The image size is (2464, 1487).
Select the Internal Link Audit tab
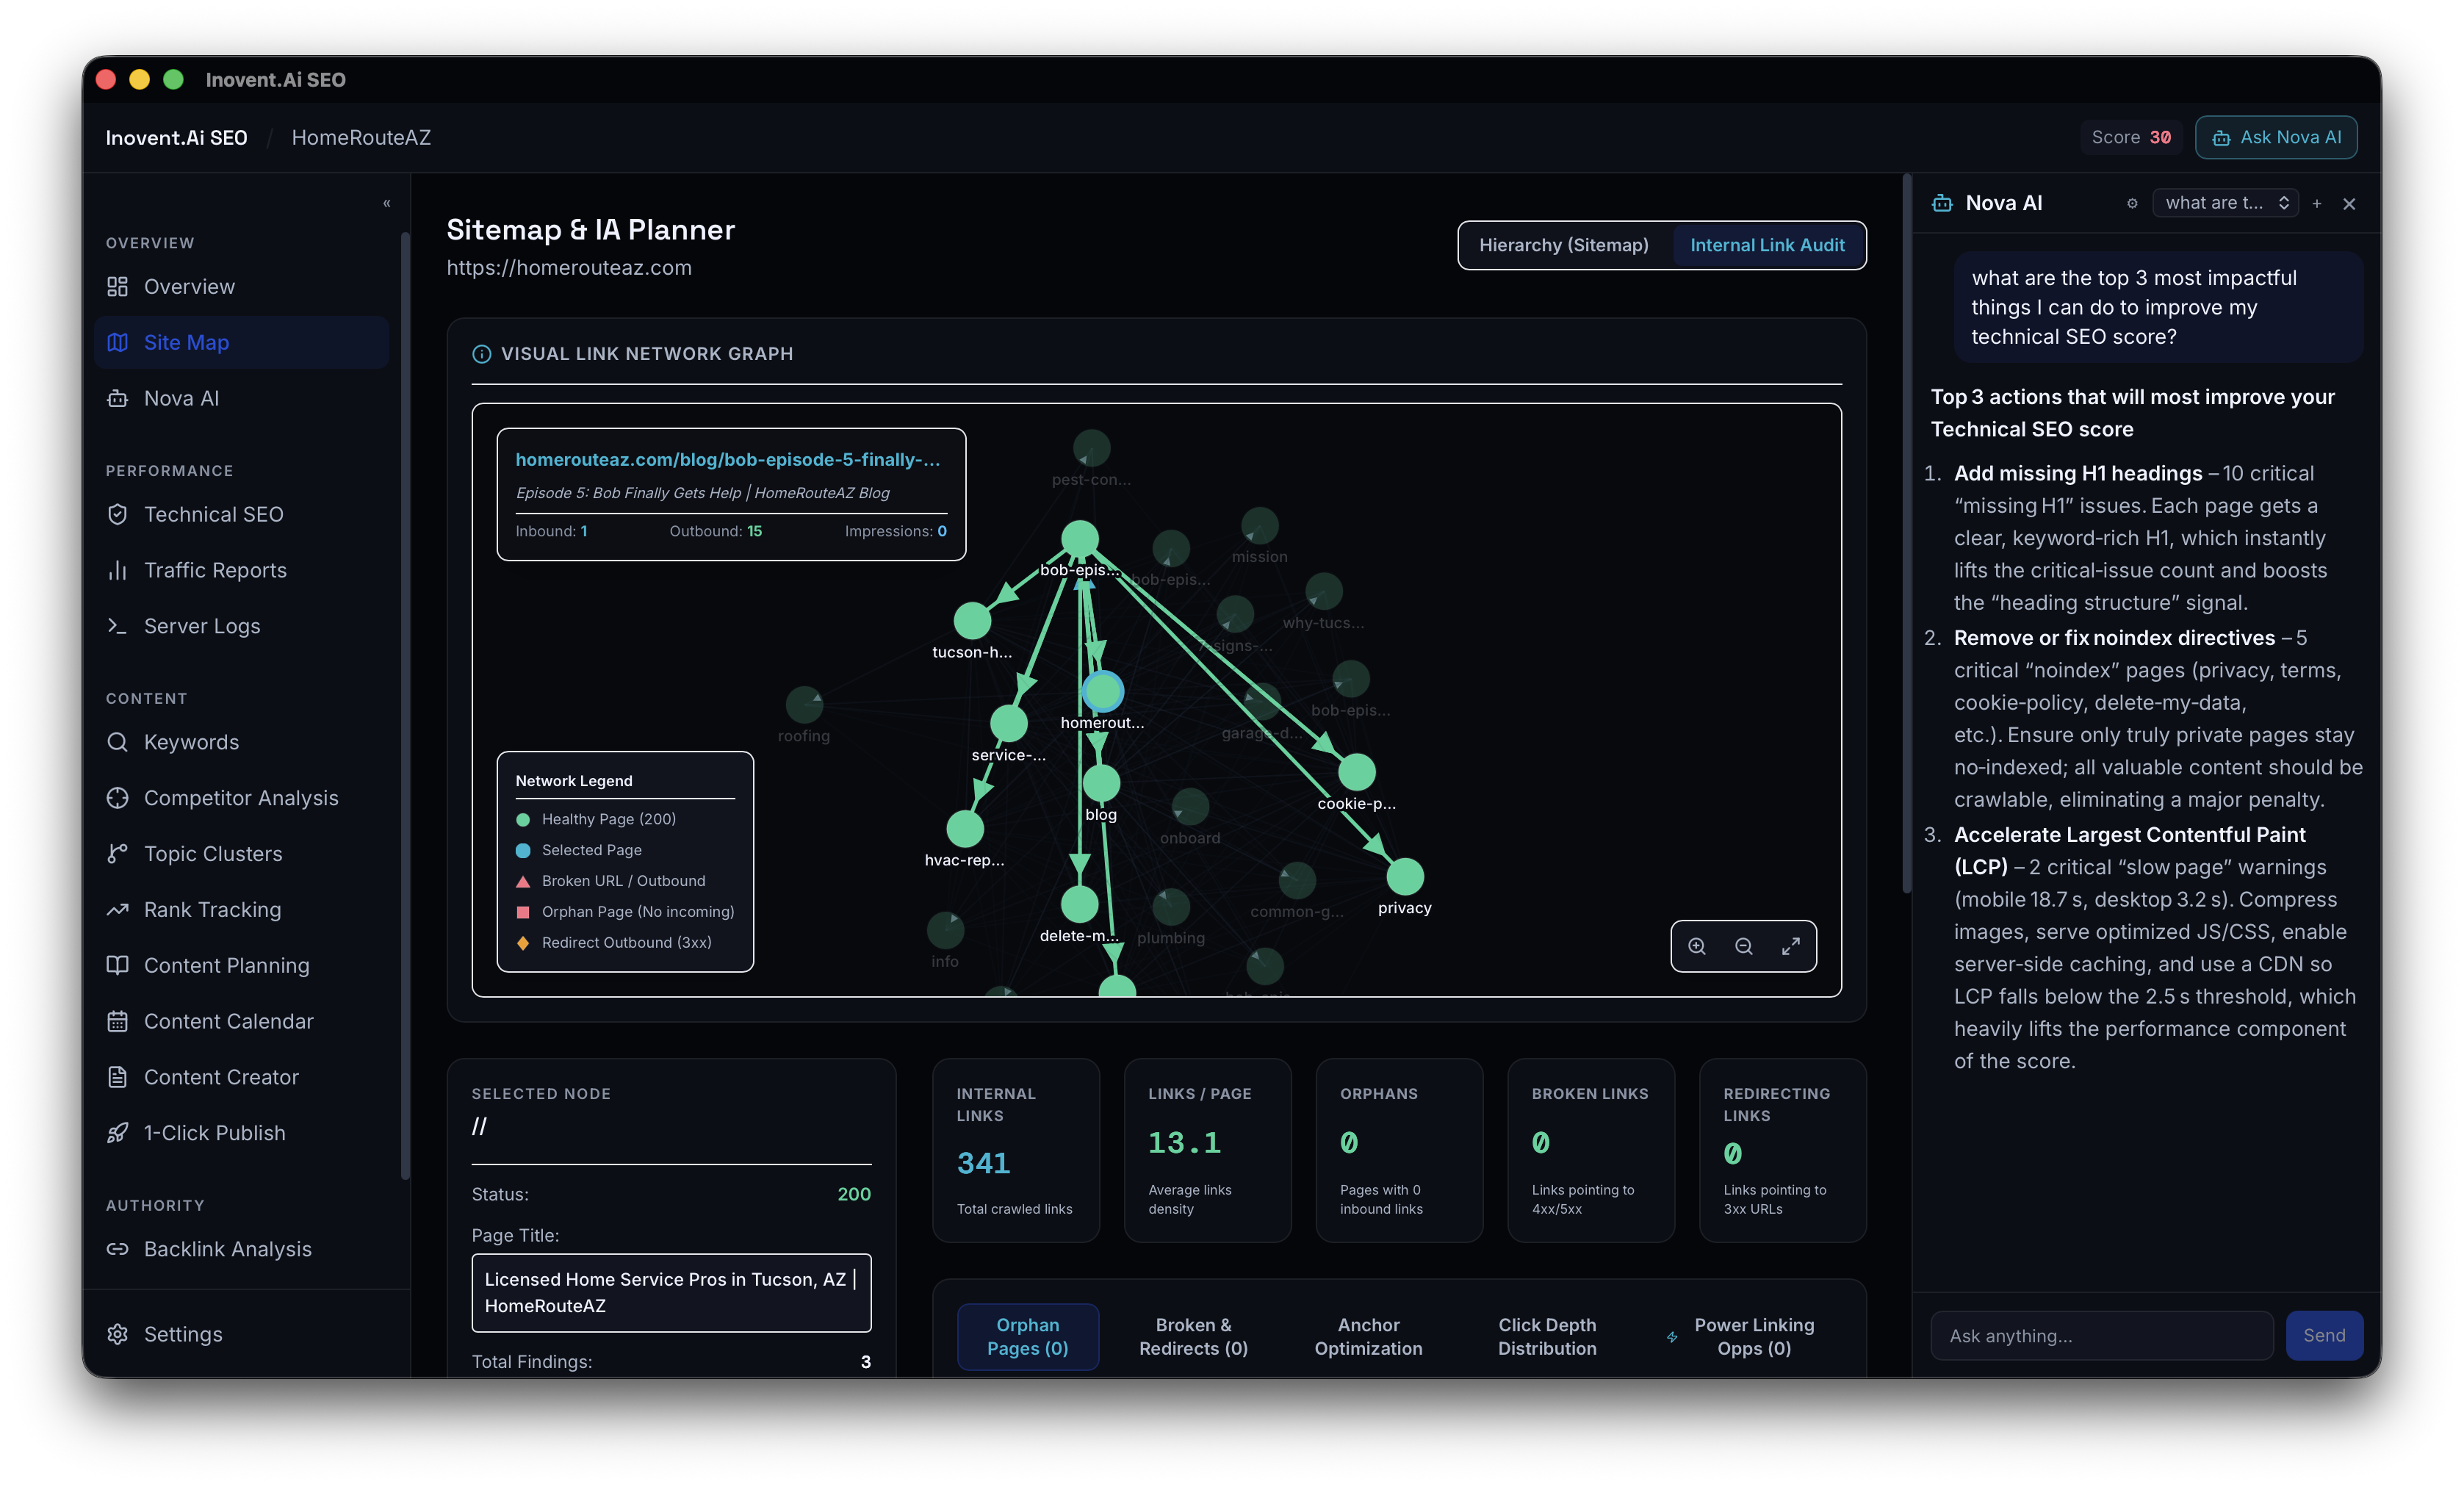click(1767, 245)
